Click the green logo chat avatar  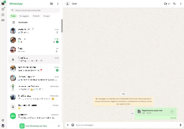[x=13, y=116]
